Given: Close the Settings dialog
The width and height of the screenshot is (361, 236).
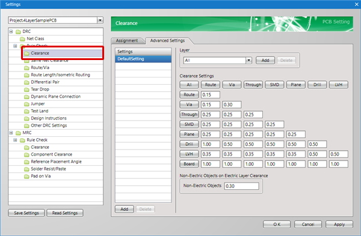Looking at the screenshot, I should pos(357,4).
